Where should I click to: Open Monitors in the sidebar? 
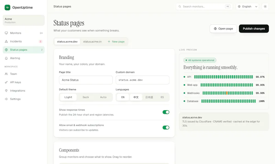23,33
